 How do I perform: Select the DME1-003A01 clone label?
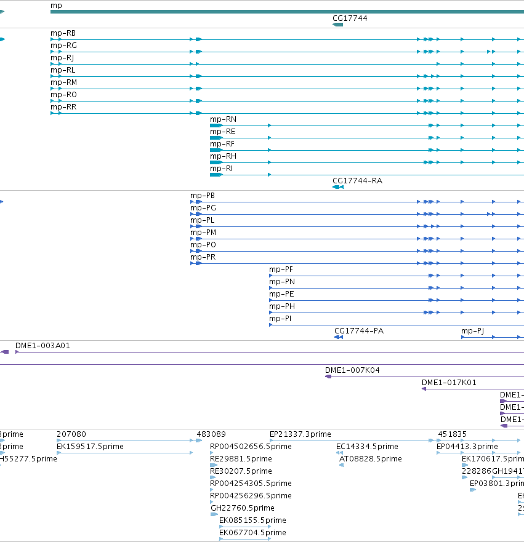[42, 346]
